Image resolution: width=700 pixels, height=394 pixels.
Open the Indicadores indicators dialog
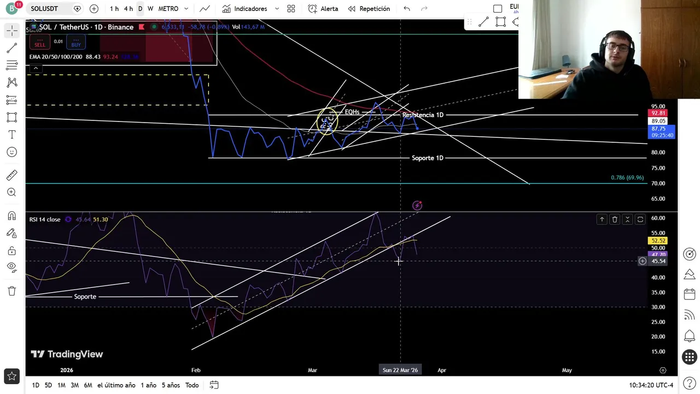click(244, 9)
